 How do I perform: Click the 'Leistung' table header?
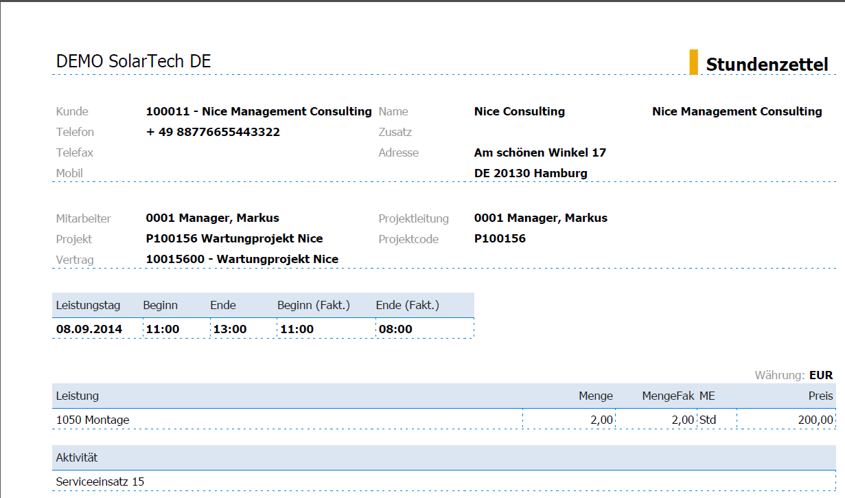78,396
